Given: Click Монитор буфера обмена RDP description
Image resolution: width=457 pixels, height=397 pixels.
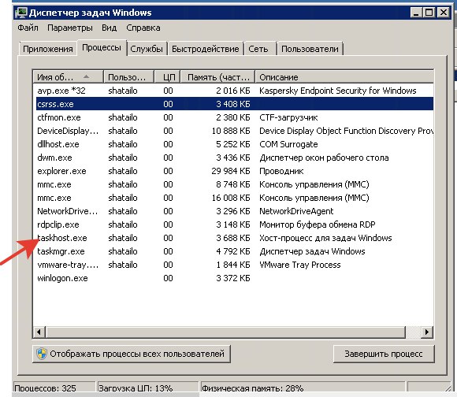Looking at the screenshot, I should pyautogui.click(x=318, y=224).
